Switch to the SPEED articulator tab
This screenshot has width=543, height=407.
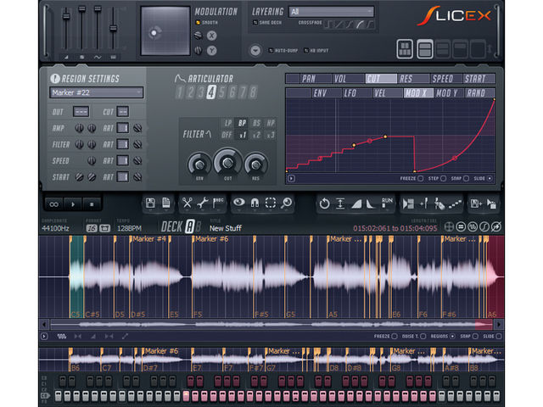pyautogui.click(x=446, y=79)
